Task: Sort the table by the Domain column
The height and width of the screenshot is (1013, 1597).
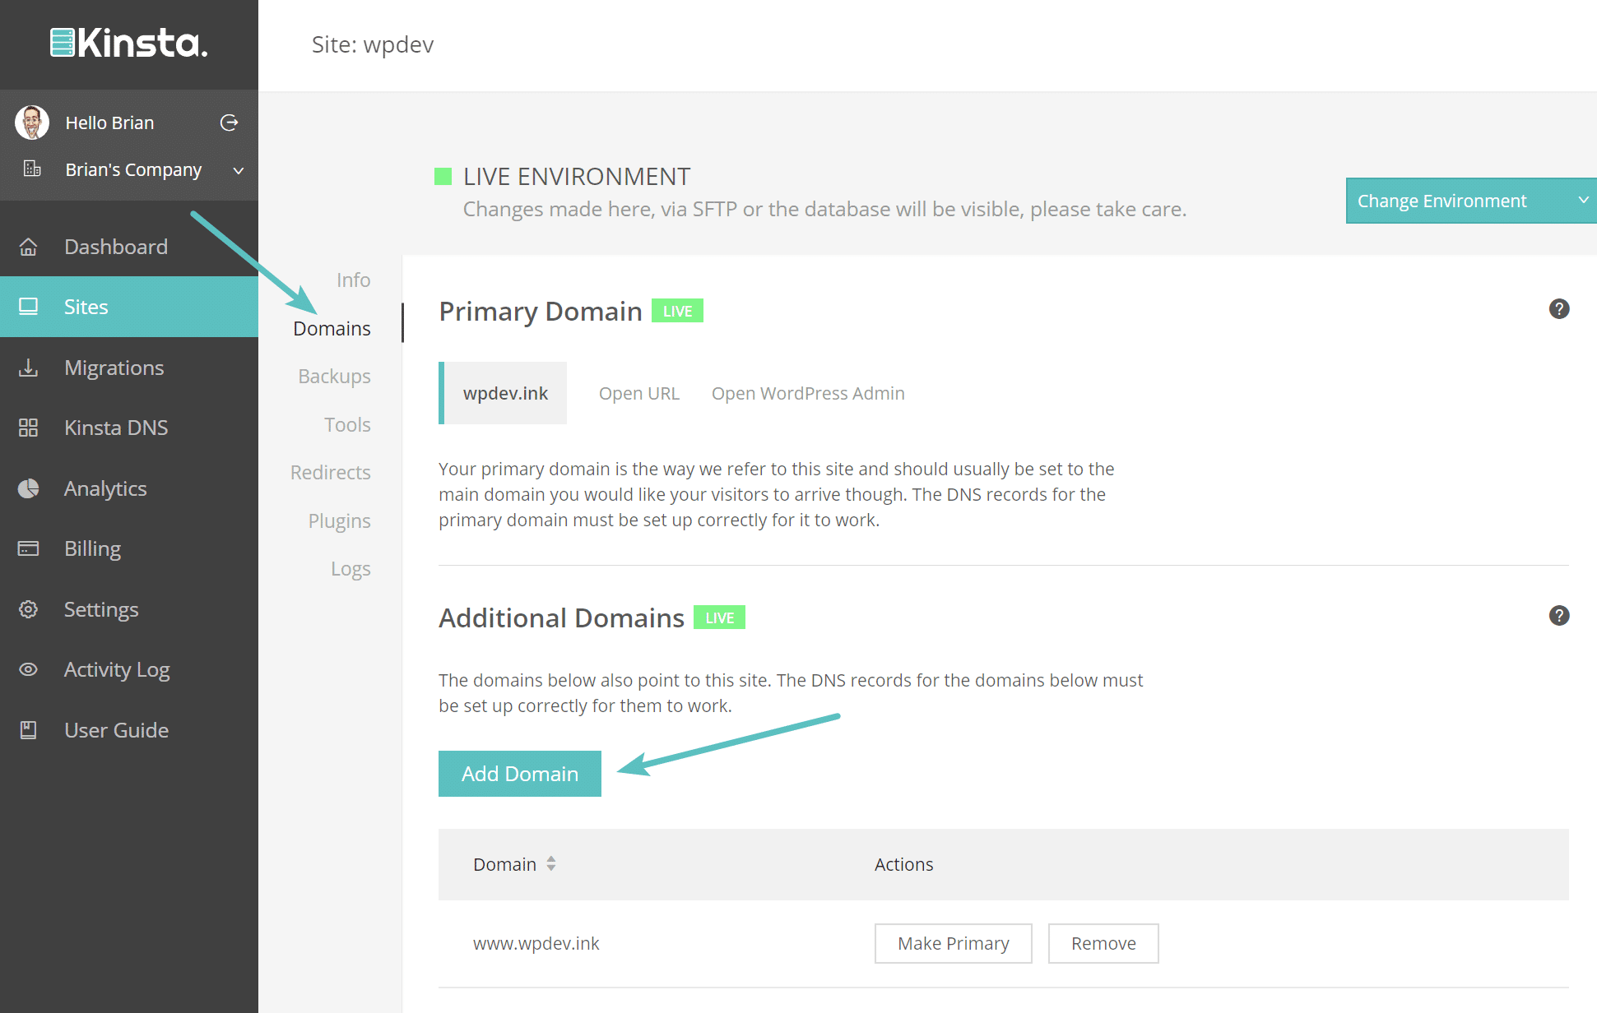Action: 550,864
